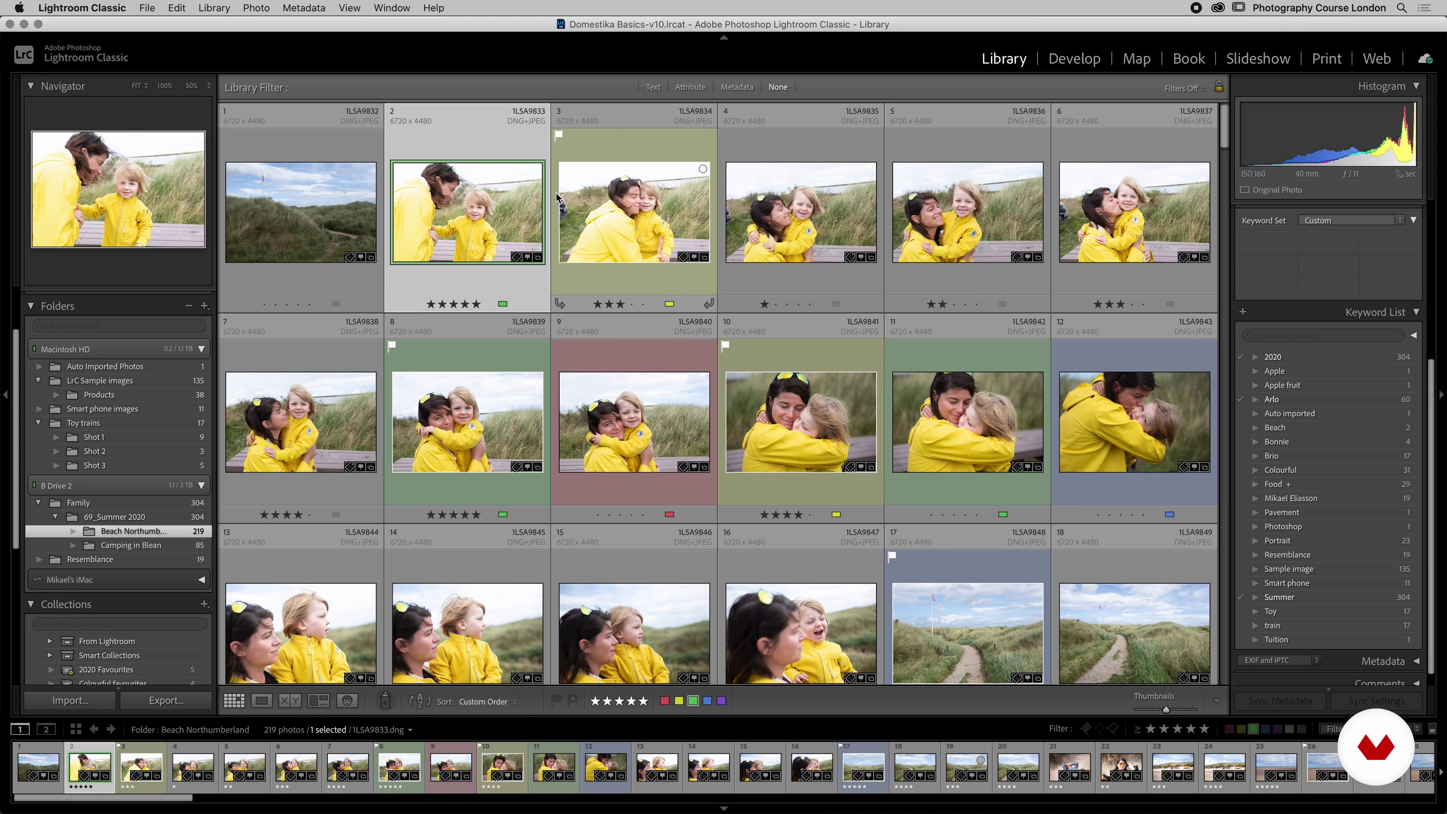Select the Painter spray can tool
This screenshot has width=1447, height=814.
click(385, 700)
